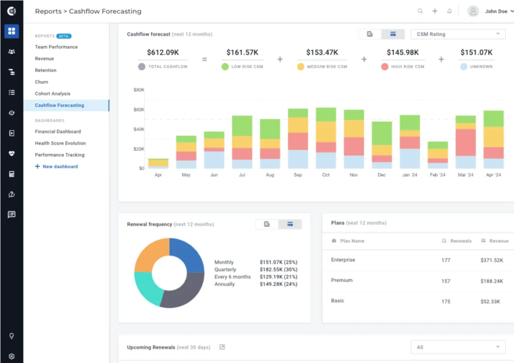Select Cohort Analysis report
The width and height of the screenshot is (514, 363).
pyautogui.click(x=52, y=94)
